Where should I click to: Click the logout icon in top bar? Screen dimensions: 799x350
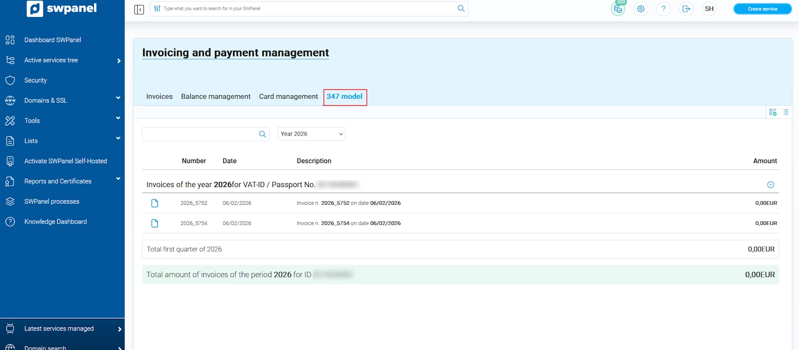[x=686, y=9]
